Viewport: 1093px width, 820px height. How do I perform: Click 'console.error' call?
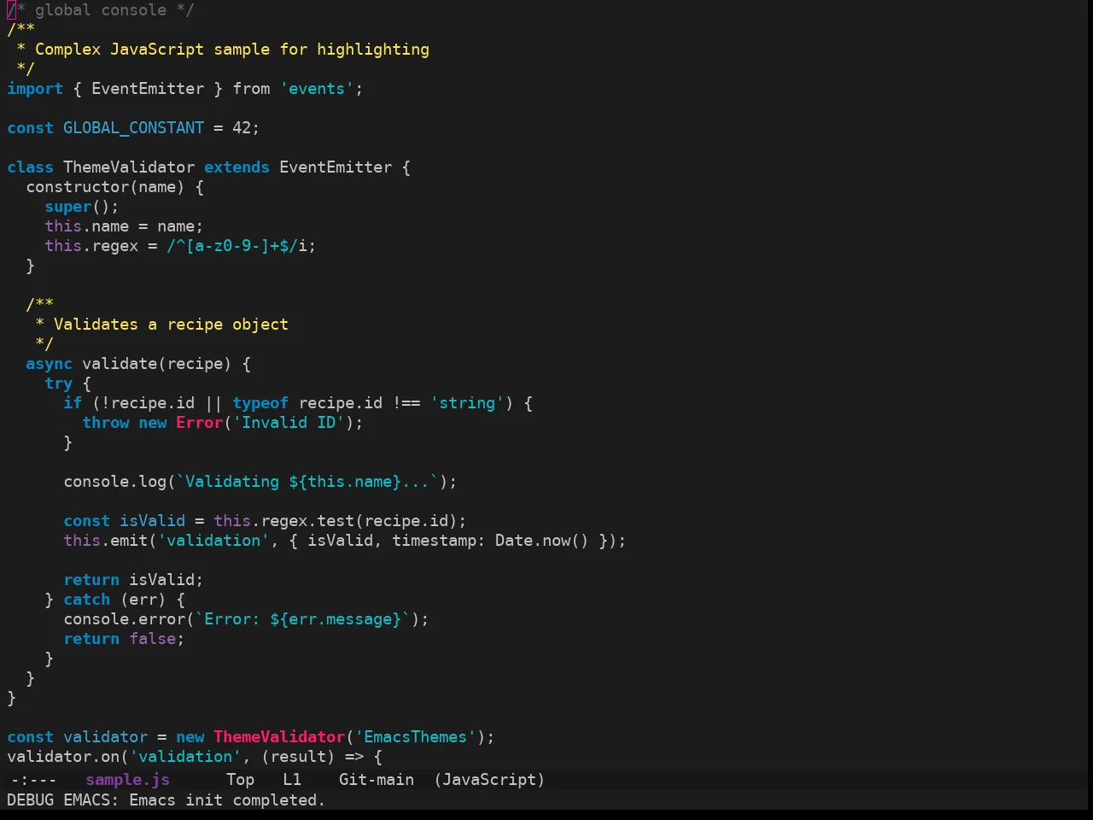click(x=124, y=619)
